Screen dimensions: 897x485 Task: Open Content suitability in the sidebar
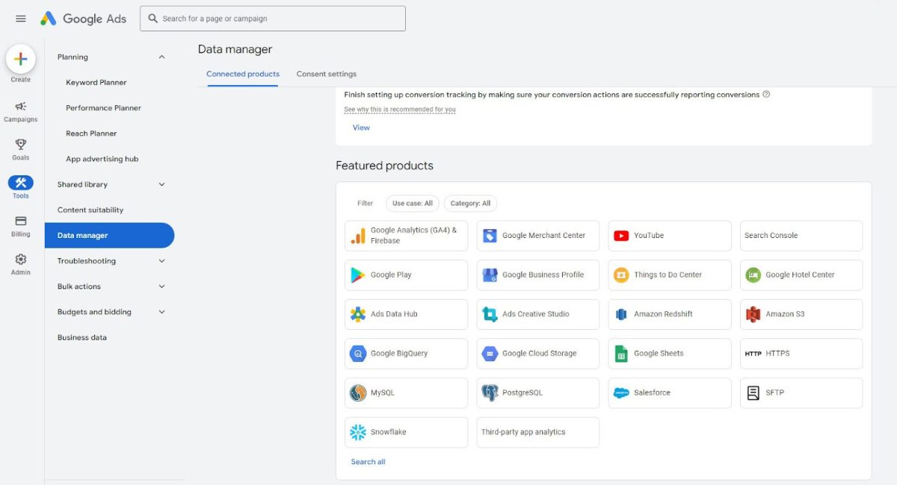(x=90, y=210)
